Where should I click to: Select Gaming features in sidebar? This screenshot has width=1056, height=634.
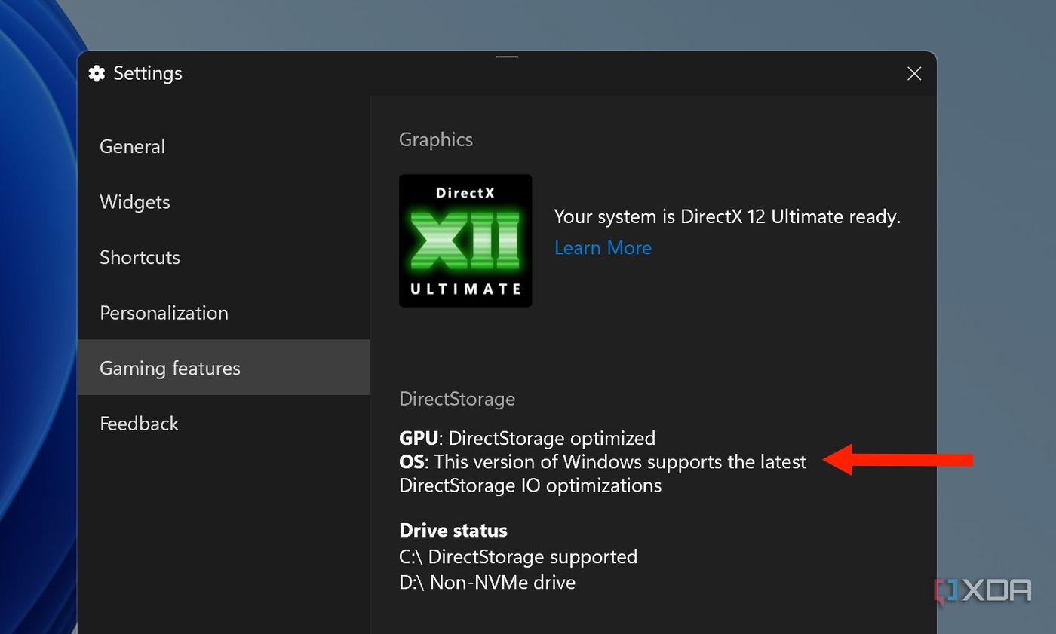223,367
